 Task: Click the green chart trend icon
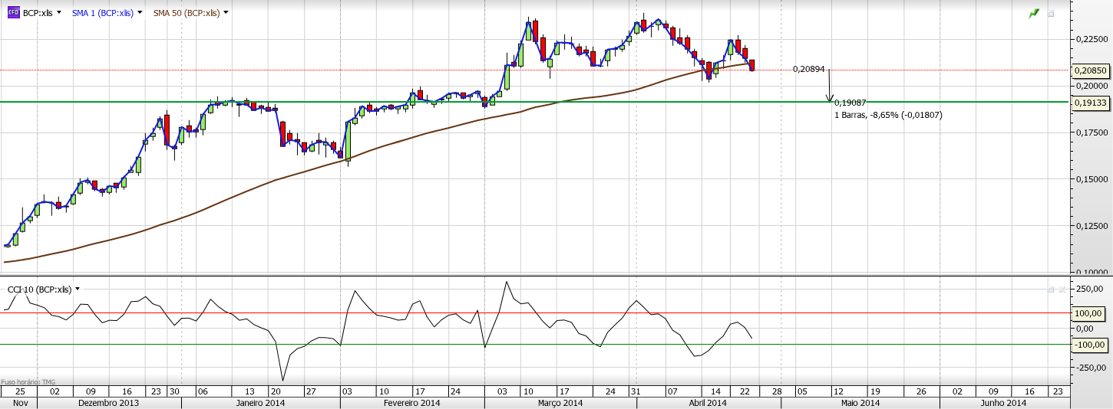(x=1034, y=14)
